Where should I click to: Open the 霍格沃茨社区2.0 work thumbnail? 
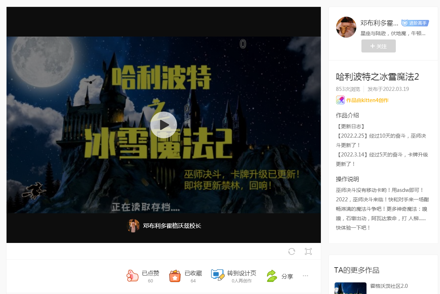pyautogui.click(x=351, y=288)
